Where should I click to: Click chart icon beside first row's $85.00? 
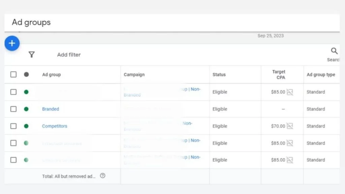click(x=290, y=92)
